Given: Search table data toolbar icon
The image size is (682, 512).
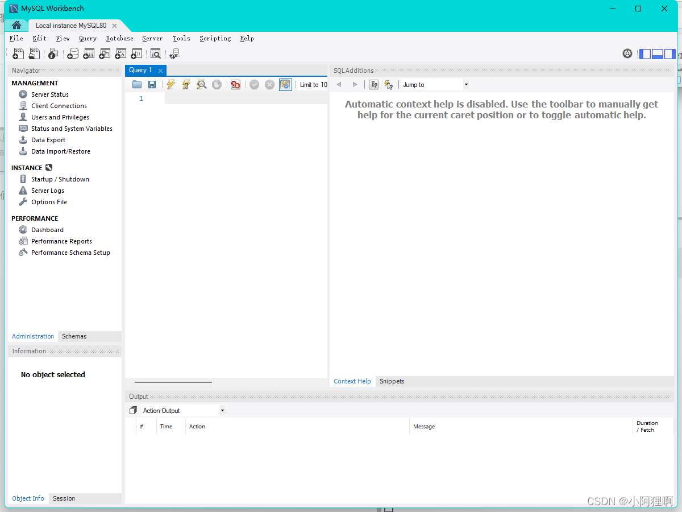Looking at the screenshot, I should click(x=156, y=53).
